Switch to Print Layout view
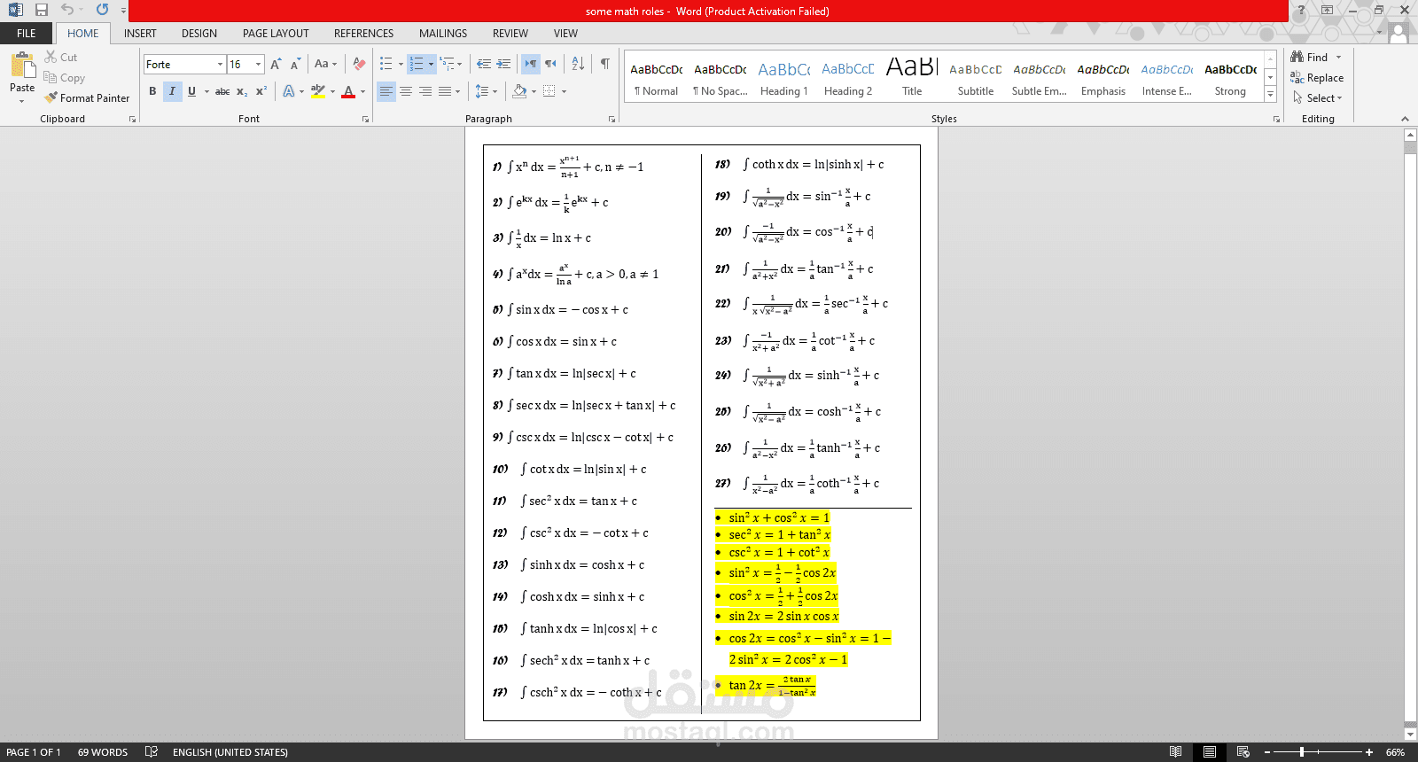1418x762 pixels. tap(1210, 752)
